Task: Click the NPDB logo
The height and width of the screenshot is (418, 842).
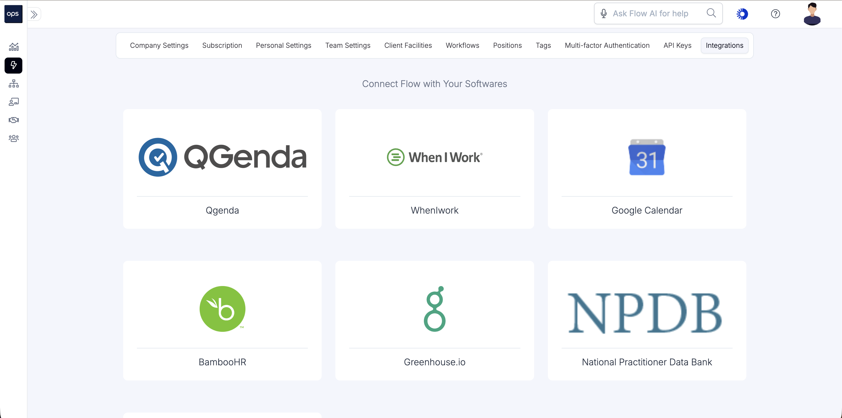Action: pos(645,313)
